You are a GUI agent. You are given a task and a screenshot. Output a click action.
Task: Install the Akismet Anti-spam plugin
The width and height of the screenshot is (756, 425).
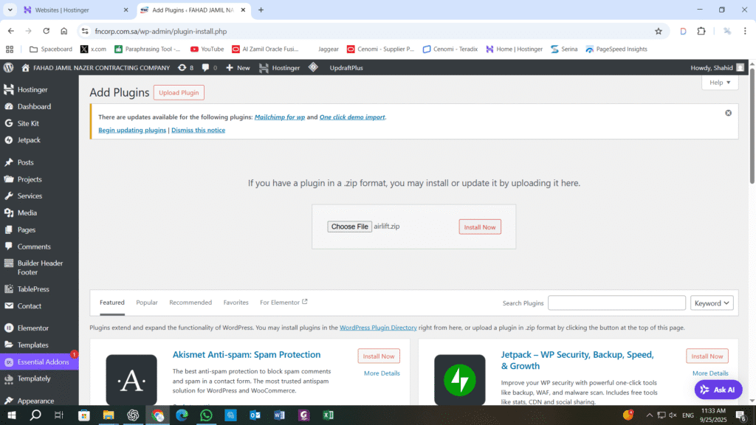tap(379, 356)
